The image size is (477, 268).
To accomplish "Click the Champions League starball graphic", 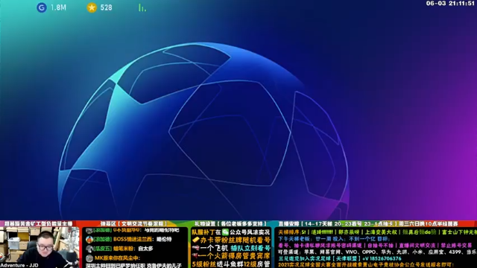I will click(203, 131).
